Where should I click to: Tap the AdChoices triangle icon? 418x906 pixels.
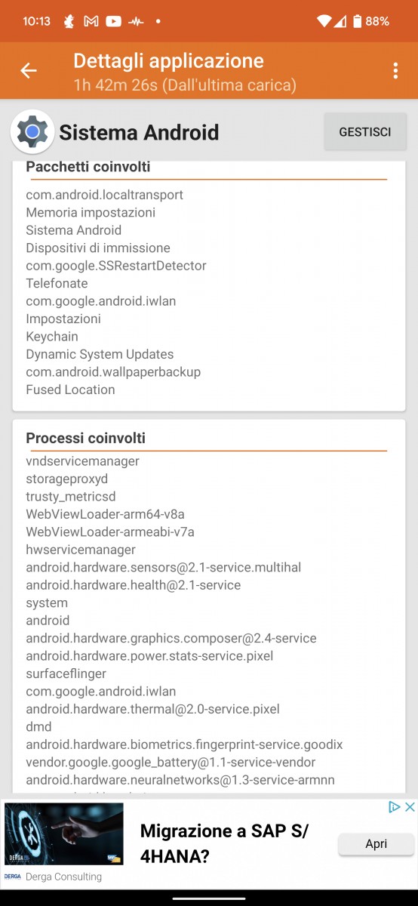[394, 807]
